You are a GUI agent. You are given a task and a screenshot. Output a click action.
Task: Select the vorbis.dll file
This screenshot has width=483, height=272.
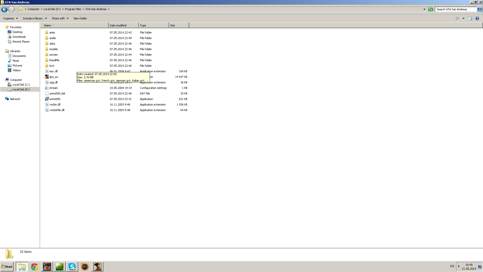click(55, 105)
